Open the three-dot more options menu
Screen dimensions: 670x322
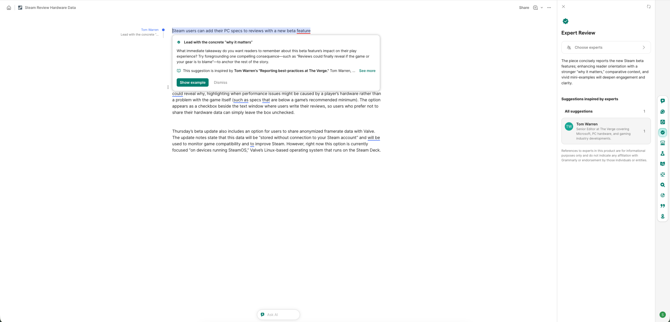click(549, 8)
